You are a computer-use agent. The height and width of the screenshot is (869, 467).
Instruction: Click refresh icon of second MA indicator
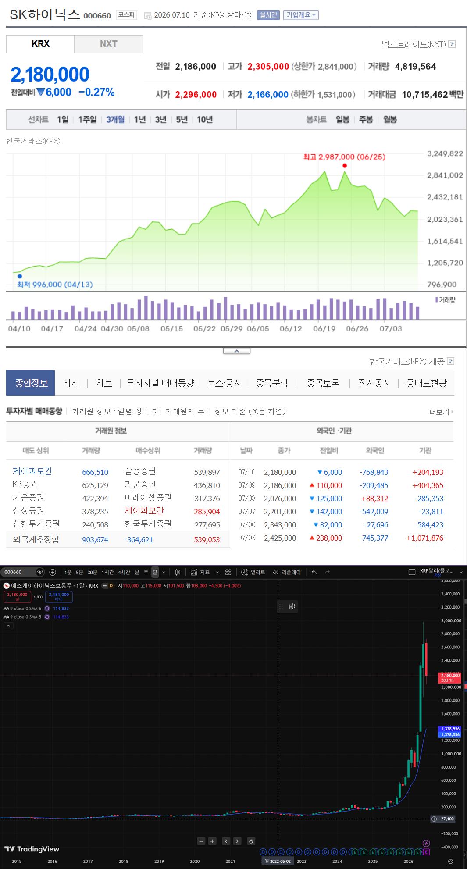tap(47, 617)
